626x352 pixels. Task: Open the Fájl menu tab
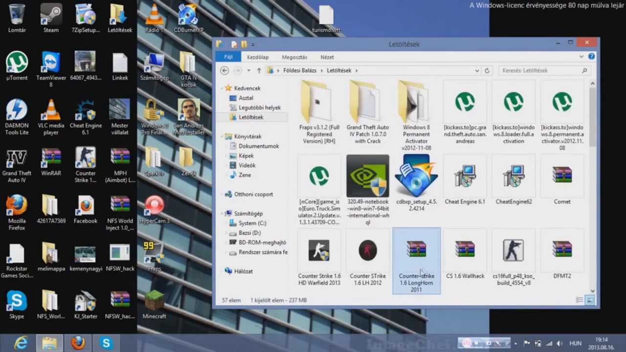(x=228, y=57)
